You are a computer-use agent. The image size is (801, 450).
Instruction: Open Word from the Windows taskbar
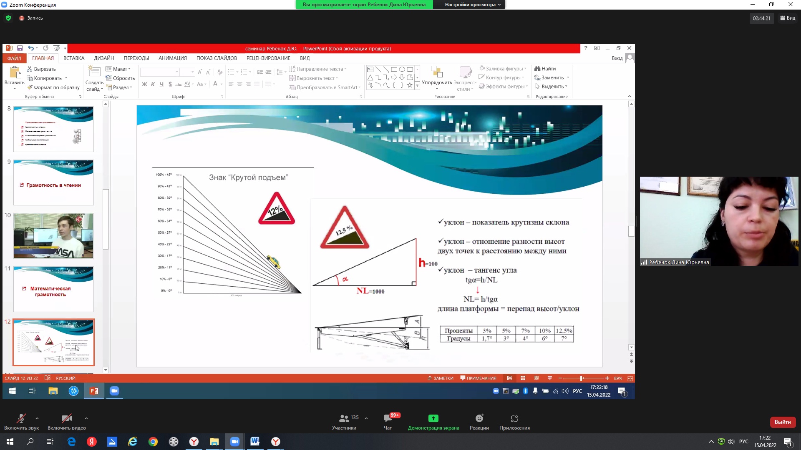pos(255,442)
